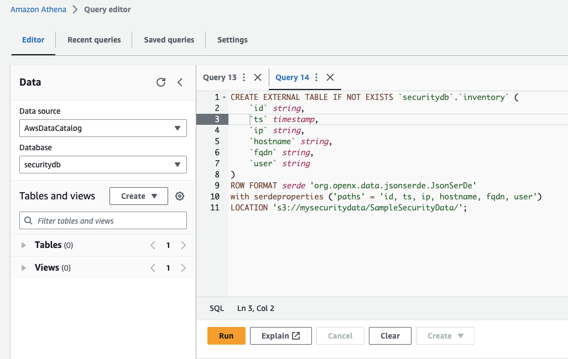The width and height of the screenshot is (568, 359).
Task: Go to next Tables page
Action: [183, 245]
